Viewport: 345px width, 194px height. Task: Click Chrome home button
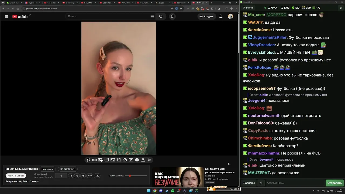tap(18, 8)
